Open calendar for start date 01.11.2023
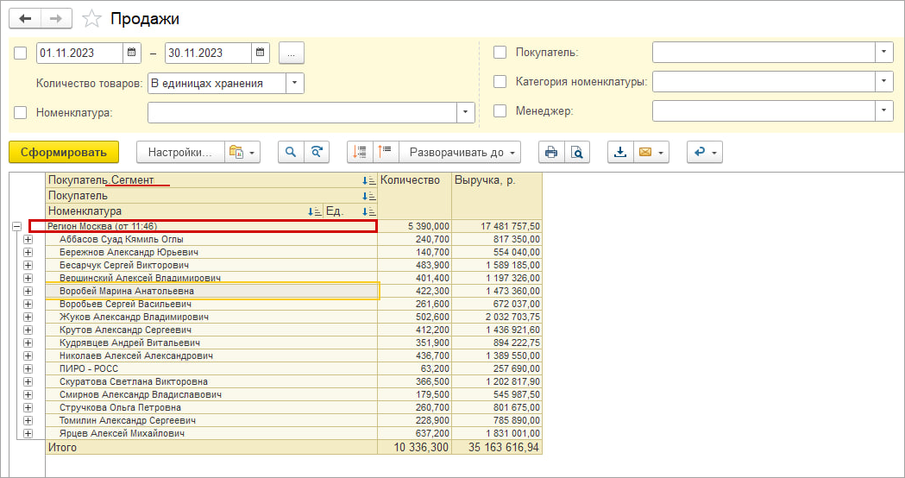Screen dimensions: 905x478 132,53
